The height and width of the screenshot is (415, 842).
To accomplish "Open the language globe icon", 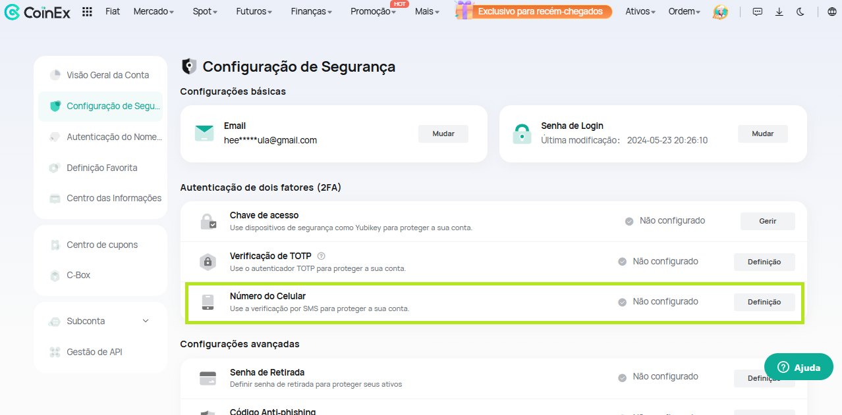I will click(x=832, y=12).
